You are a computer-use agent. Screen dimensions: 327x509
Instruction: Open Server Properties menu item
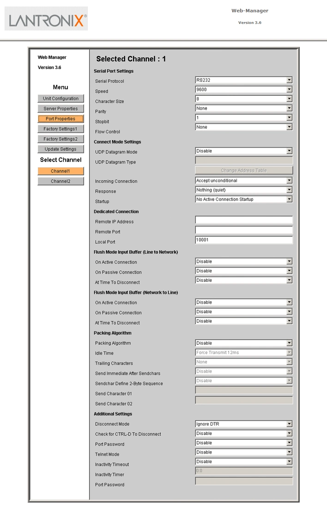[61, 108]
